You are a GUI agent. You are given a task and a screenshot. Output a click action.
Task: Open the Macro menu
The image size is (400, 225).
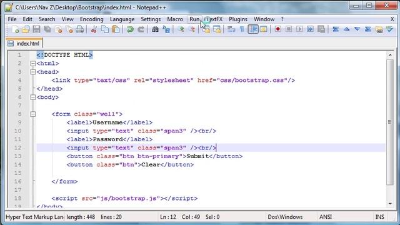[175, 19]
